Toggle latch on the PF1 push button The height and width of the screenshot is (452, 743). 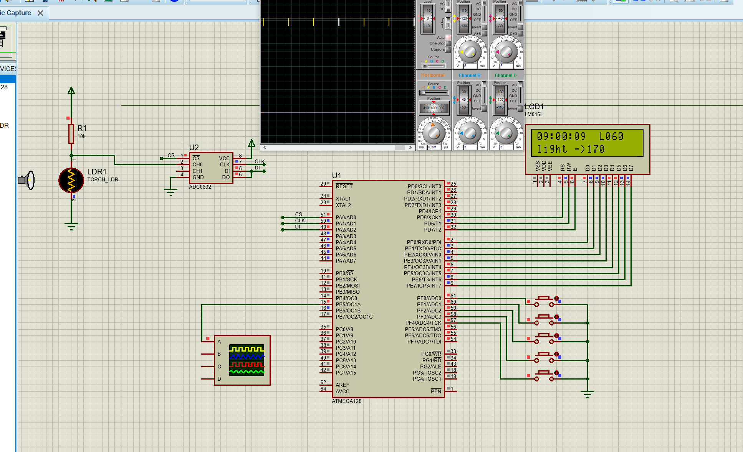[x=556, y=317]
